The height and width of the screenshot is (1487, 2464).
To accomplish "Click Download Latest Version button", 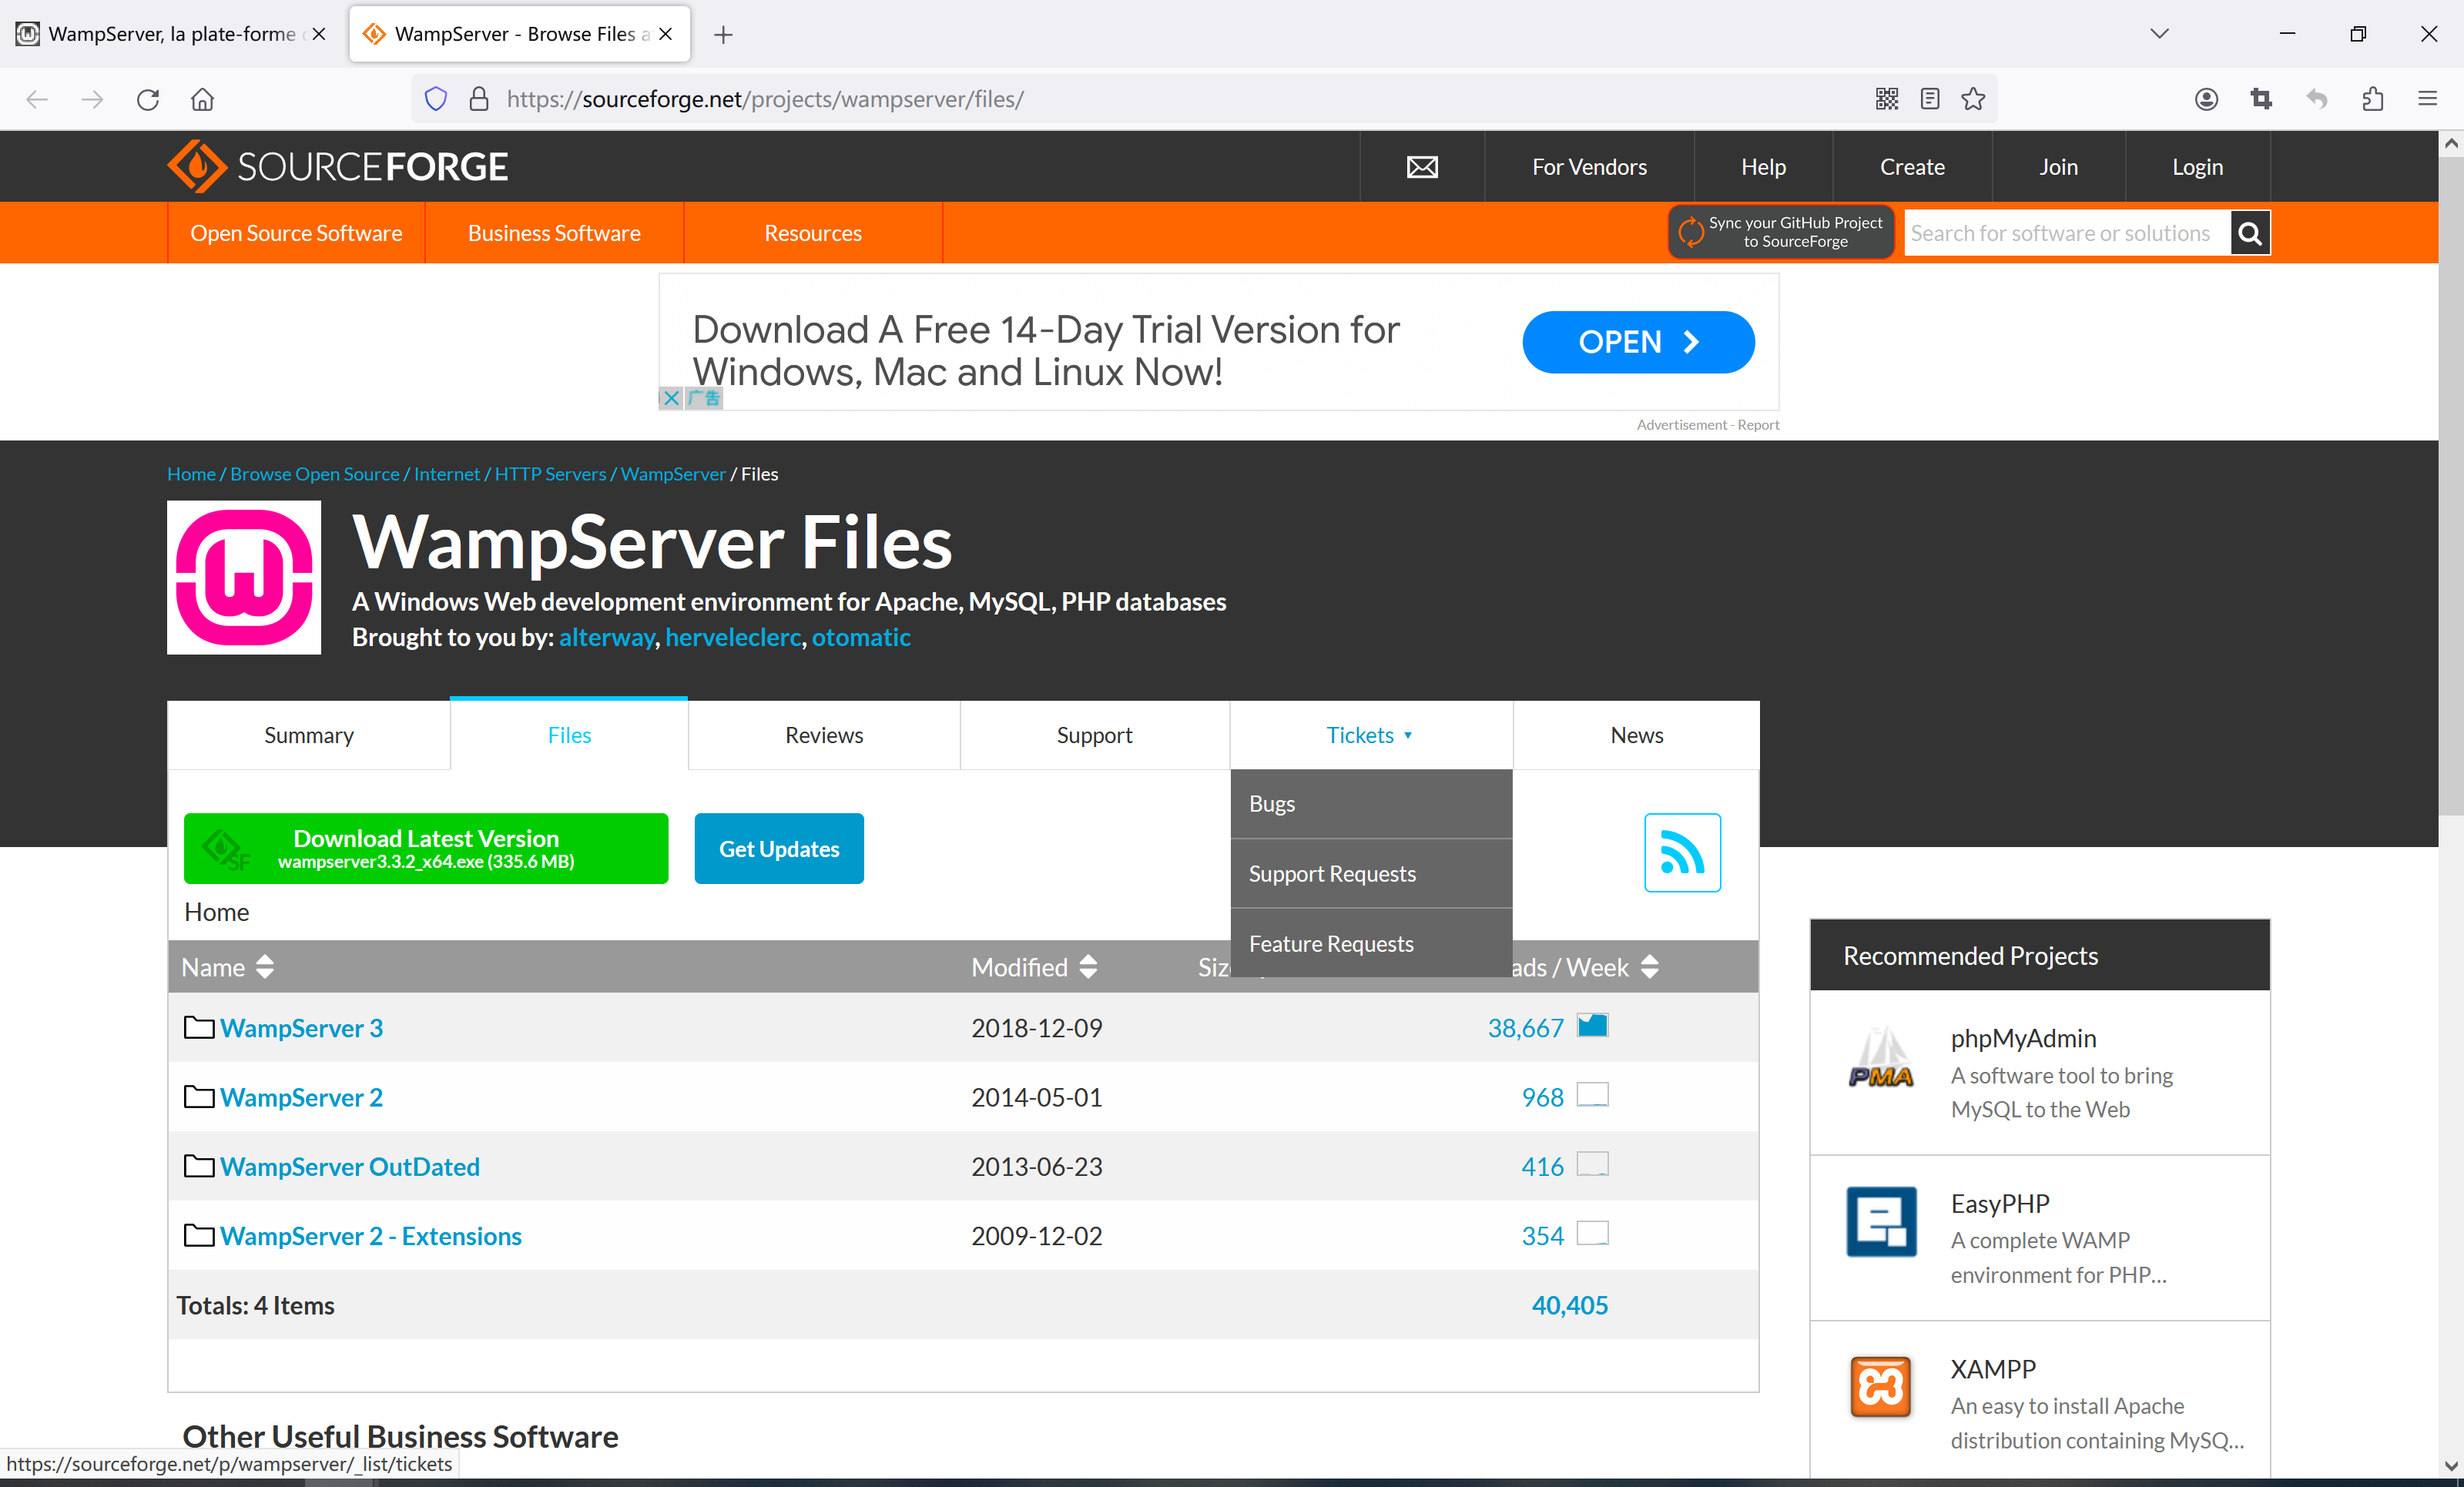I will [x=426, y=848].
